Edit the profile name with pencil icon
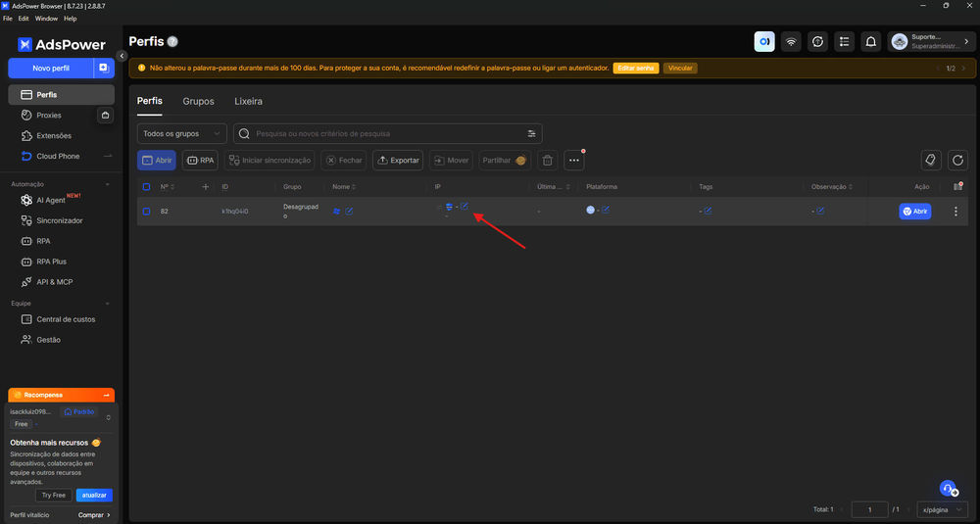The image size is (980, 524). tap(350, 212)
